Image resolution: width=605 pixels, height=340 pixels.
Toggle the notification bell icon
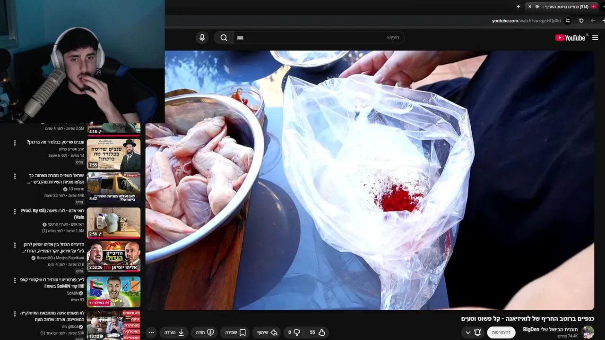tap(478, 332)
